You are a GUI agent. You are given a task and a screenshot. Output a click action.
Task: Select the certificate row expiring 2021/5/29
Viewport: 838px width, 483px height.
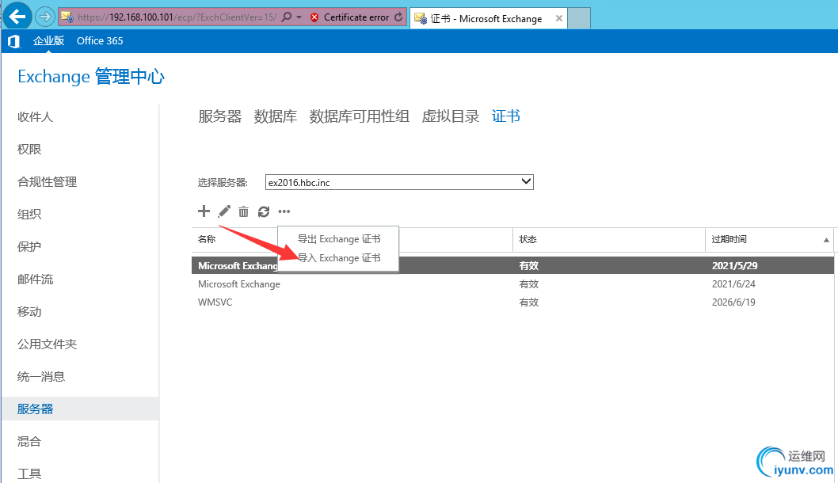(512, 265)
